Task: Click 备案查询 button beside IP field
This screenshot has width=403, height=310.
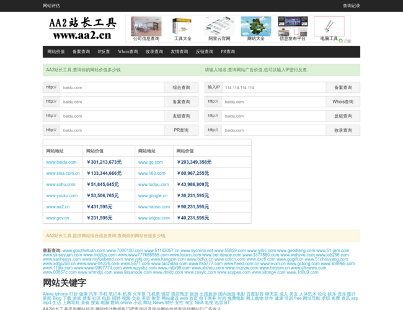Action: (343, 87)
